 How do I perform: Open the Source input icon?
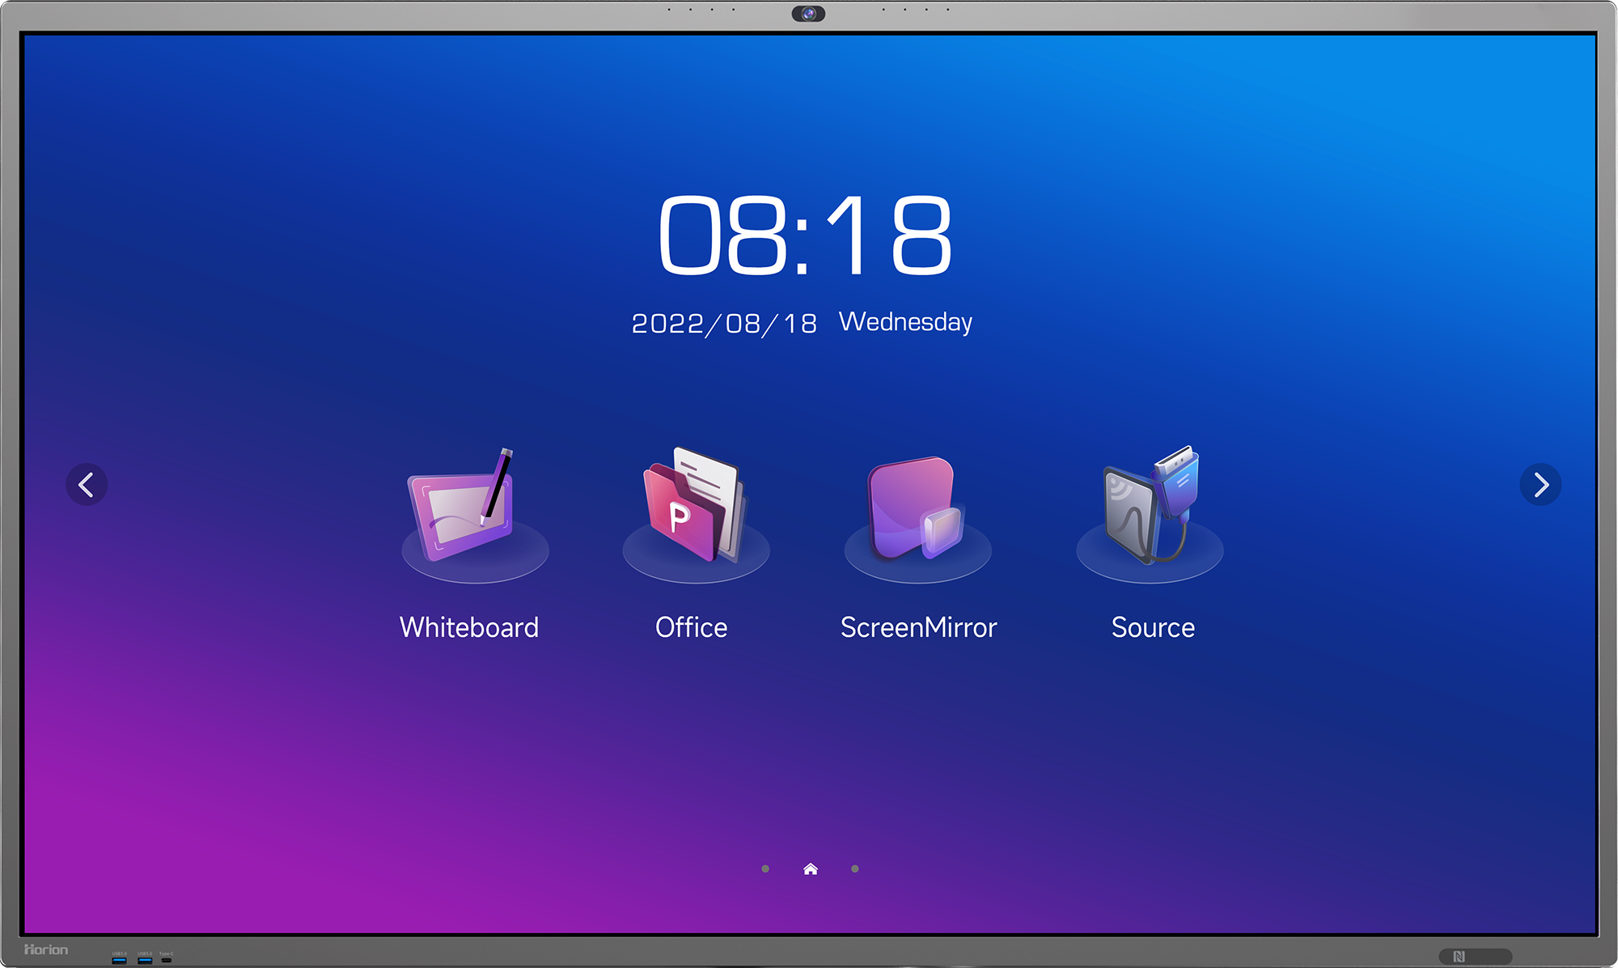pyautogui.click(x=1150, y=508)
